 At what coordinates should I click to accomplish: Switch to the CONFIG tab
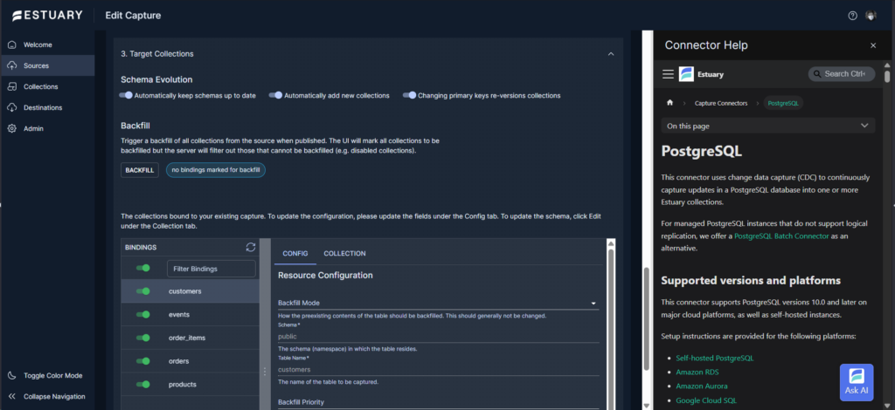pyautogui.click(x=295, y=253)
